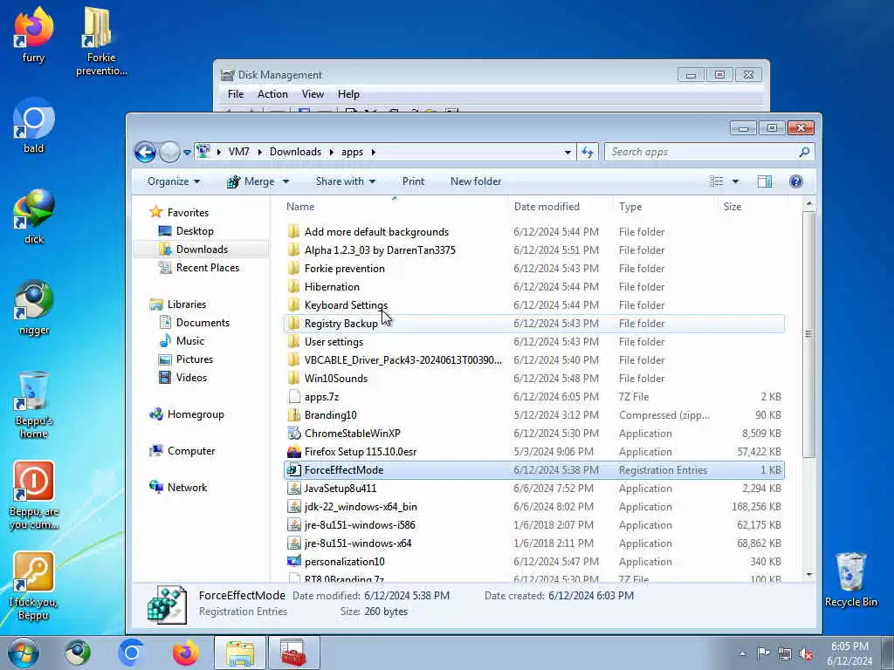
Task: Open the more view options arrow
Action: pos(735,181)
